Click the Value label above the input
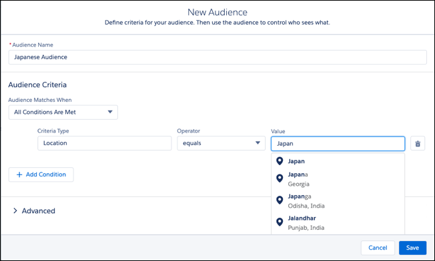 tap(278, 131)
